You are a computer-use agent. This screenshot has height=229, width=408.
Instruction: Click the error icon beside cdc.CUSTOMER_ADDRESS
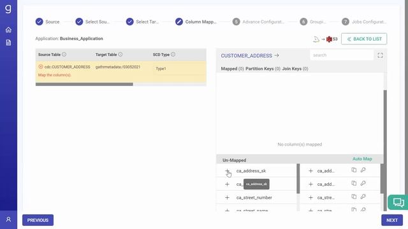(41, 67)
